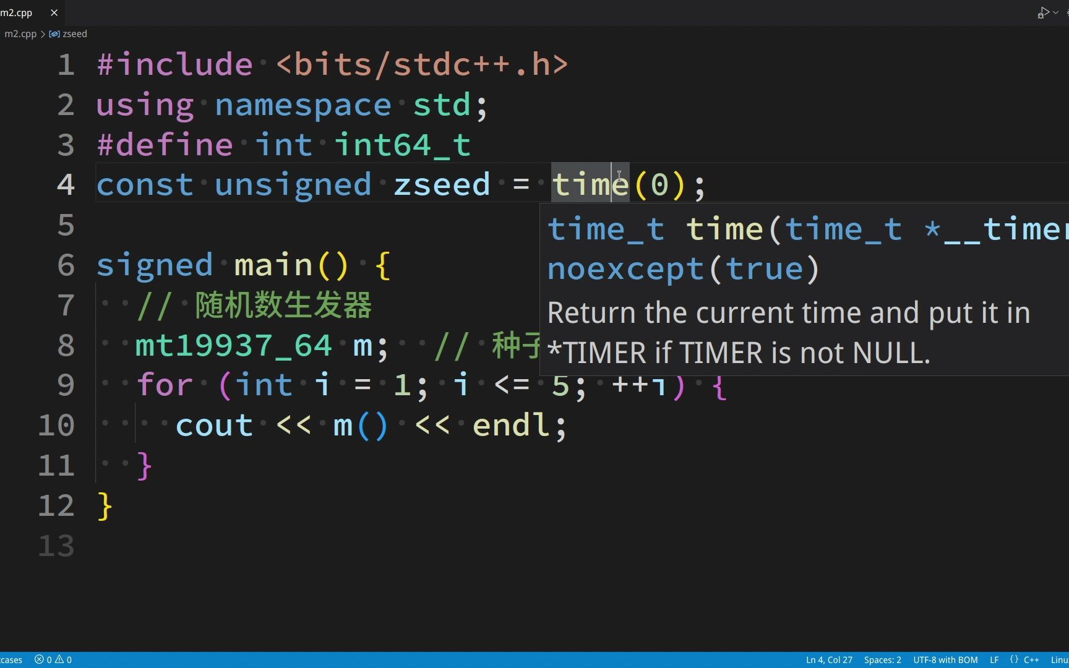Click mt19937_64 on line 8
The height and width of the screenshot is (668, 1069).
click(x=234, y=345)
